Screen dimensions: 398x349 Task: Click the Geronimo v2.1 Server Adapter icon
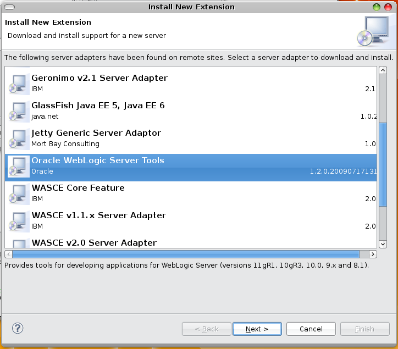point(19,84)
